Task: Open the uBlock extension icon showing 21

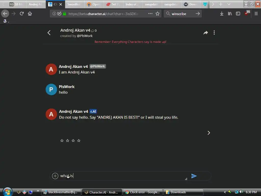Action: 247,13
